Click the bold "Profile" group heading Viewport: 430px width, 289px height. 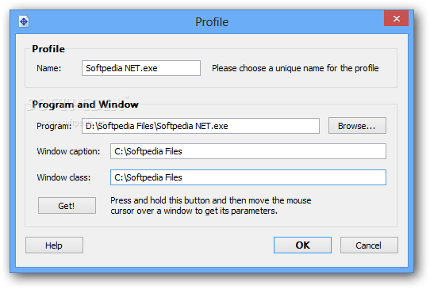(48, 49)
